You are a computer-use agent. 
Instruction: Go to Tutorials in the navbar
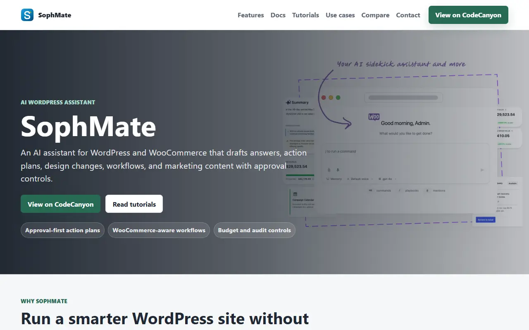[305, 15]
